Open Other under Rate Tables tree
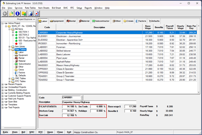The width and height of the screenshot is (202, 135). tap(21, 67)
